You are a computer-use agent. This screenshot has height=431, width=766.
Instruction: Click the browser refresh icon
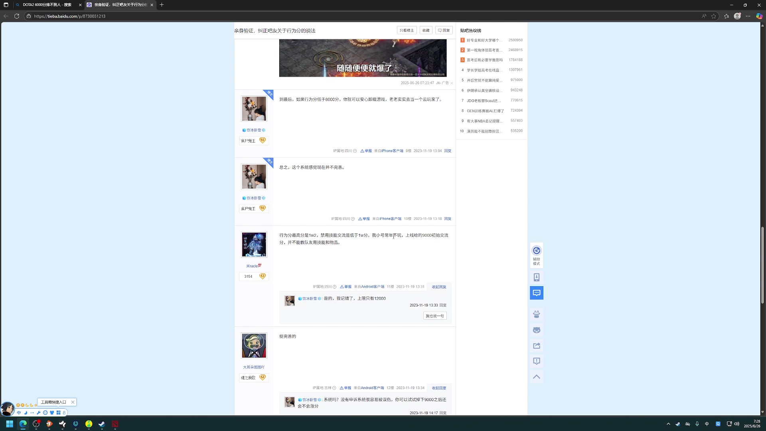[x=17, y=16]
